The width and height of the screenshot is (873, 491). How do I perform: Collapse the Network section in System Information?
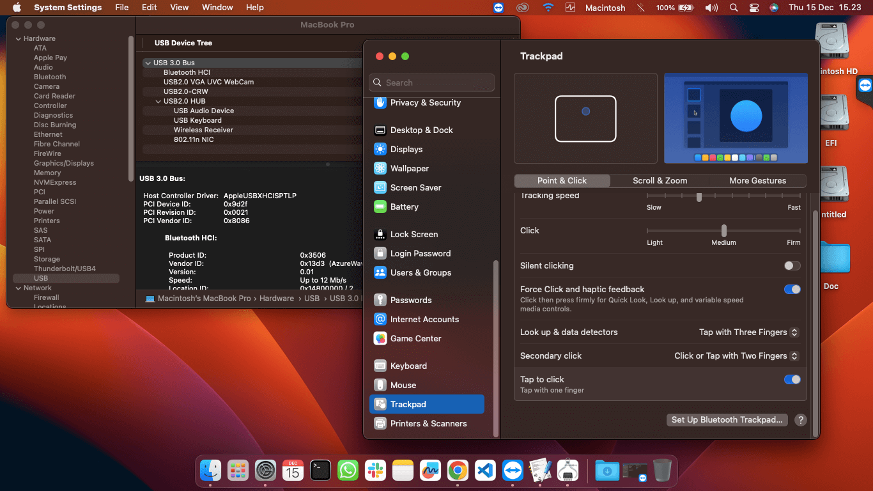[19, 288]
